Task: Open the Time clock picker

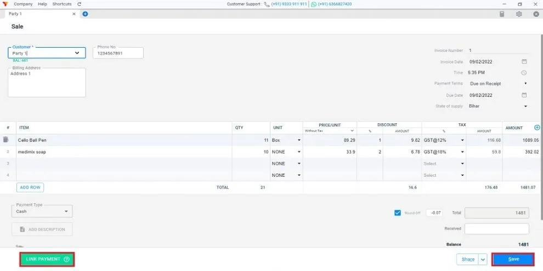Action: click(x=524, y=73)
